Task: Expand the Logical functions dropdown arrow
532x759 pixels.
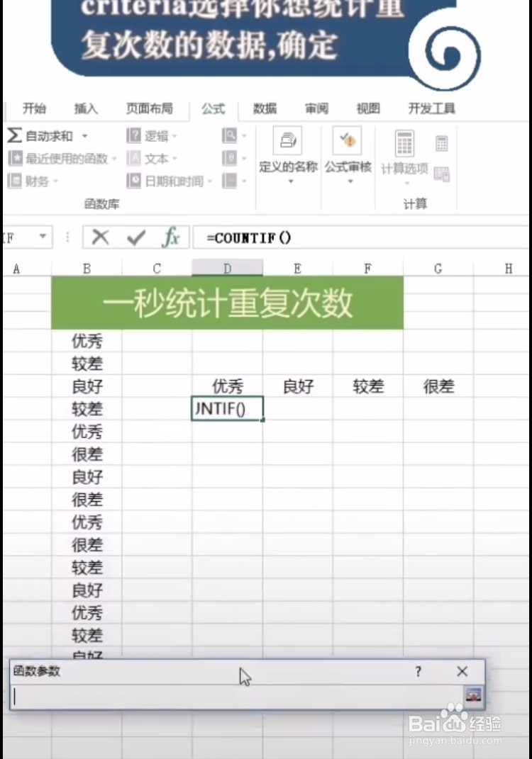Action: click(x=175, y=136)
